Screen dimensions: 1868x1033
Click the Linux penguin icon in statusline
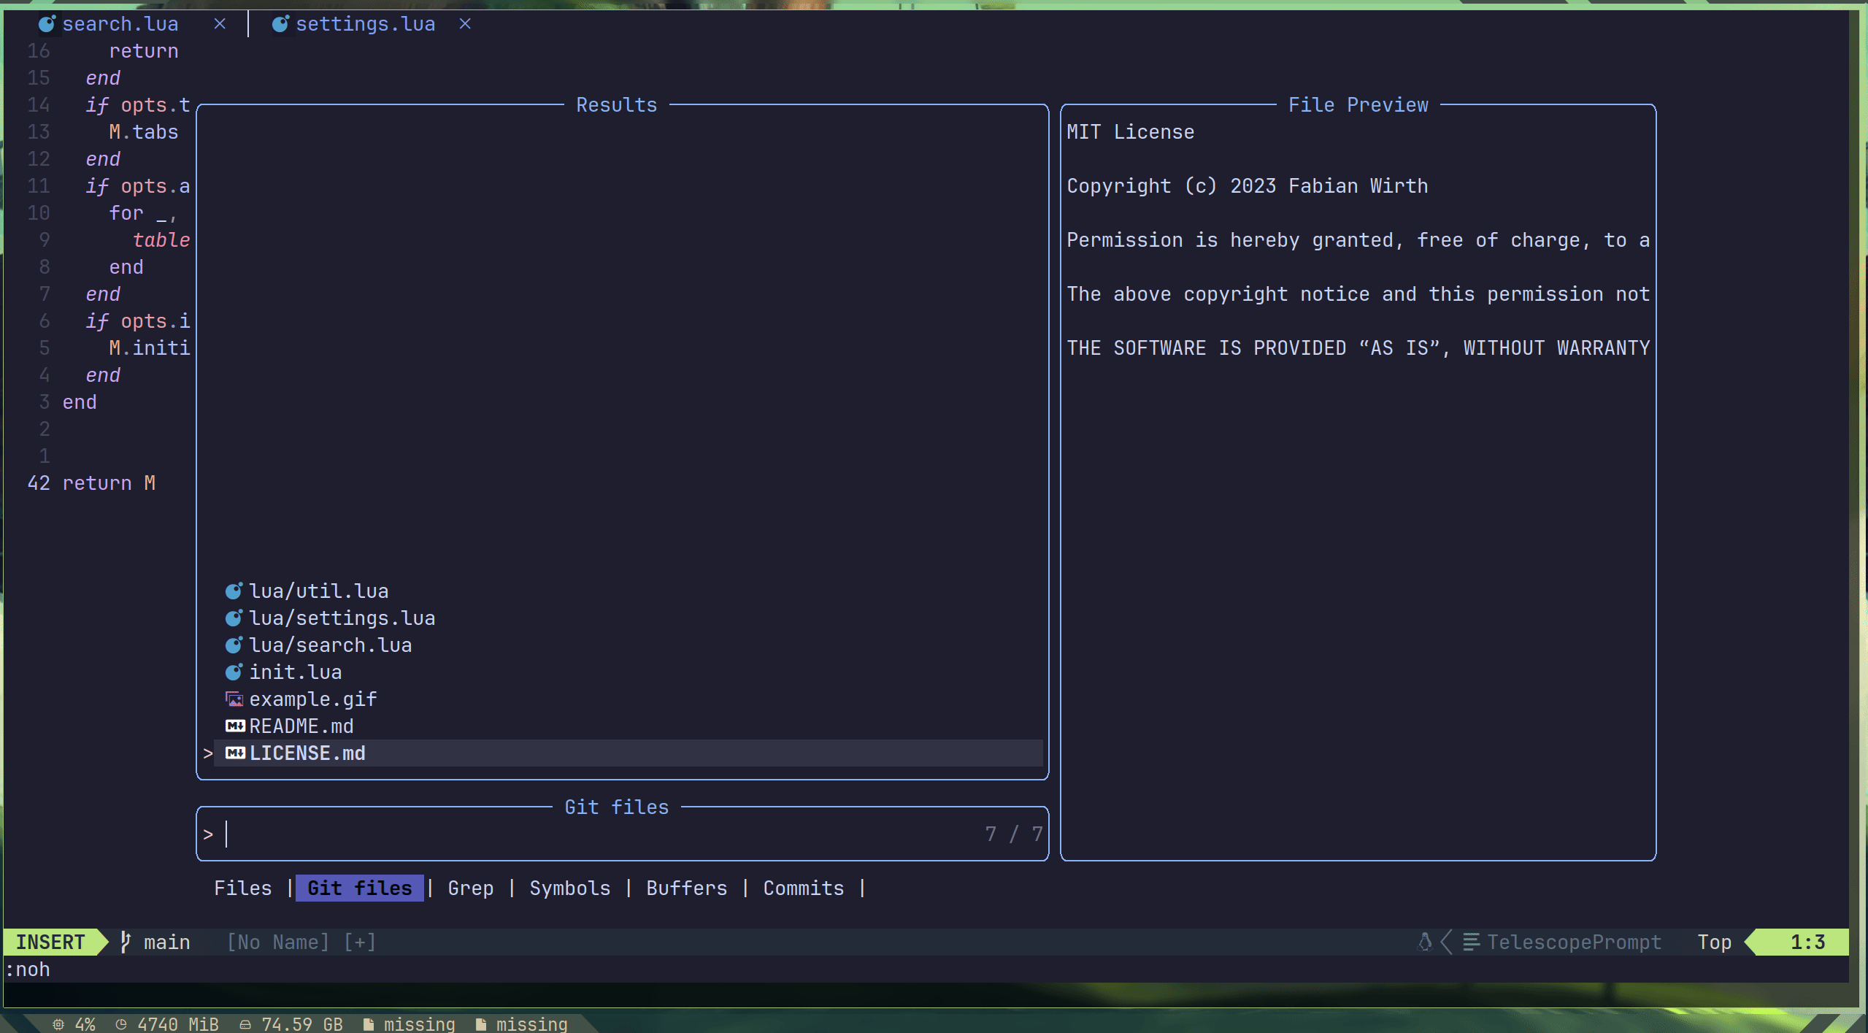pos(1424,942)
